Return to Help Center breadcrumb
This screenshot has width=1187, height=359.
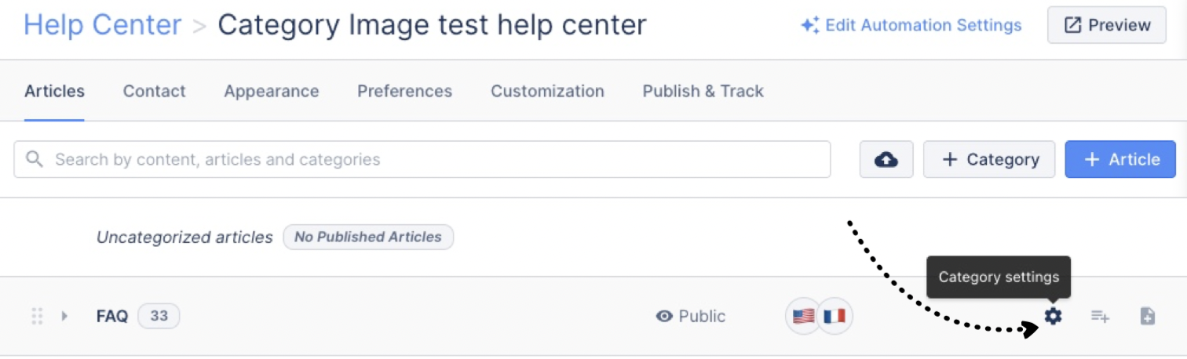point(102,25)
